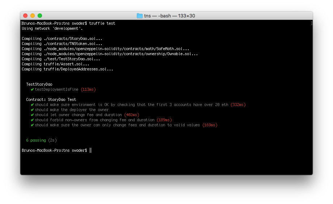The height and width of the screenshot is (204, 333).
Task: Select 'Compiling ./contracts/StoryDao.sol...' line
Action: click(62, 38)
